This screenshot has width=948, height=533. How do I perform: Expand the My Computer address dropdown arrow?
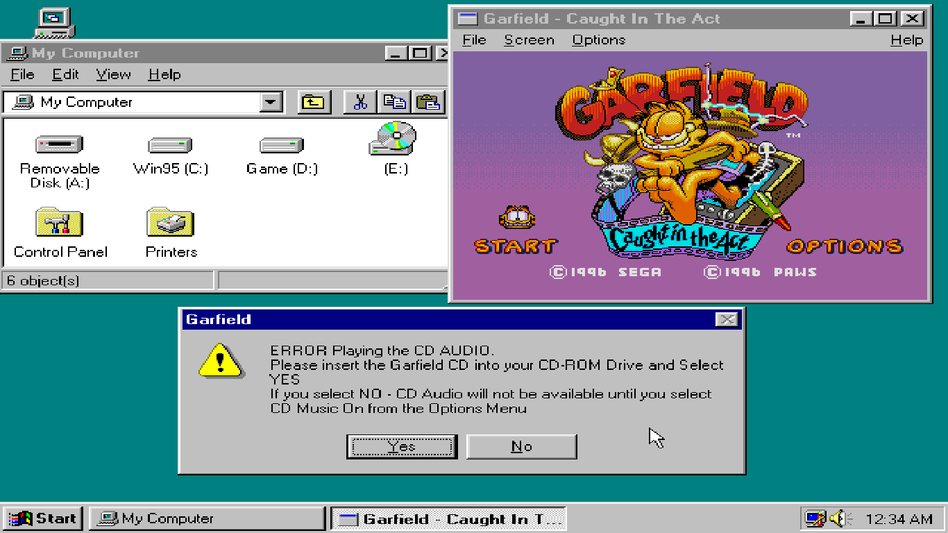tap(271, 103)
